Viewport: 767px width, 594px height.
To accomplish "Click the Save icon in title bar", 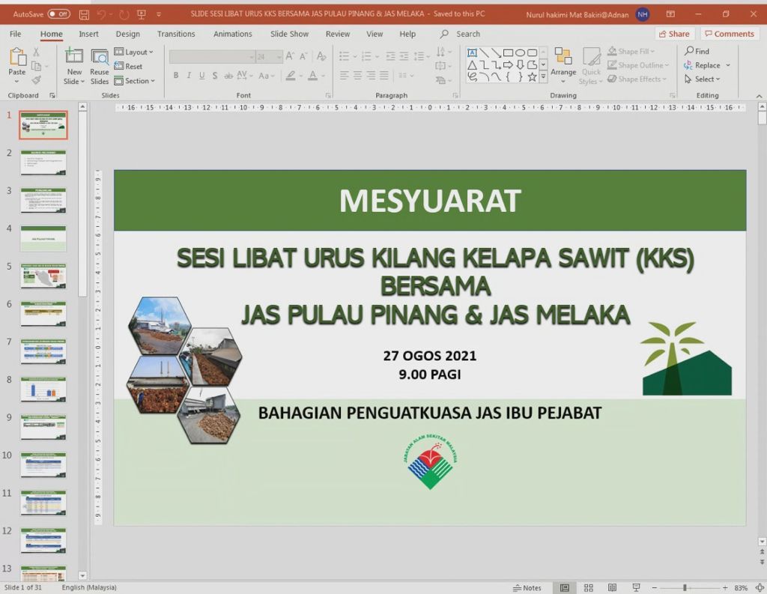I will point(84,15).
